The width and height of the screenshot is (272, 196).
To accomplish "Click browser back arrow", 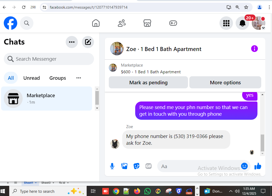I will click(x=5, y=7).
